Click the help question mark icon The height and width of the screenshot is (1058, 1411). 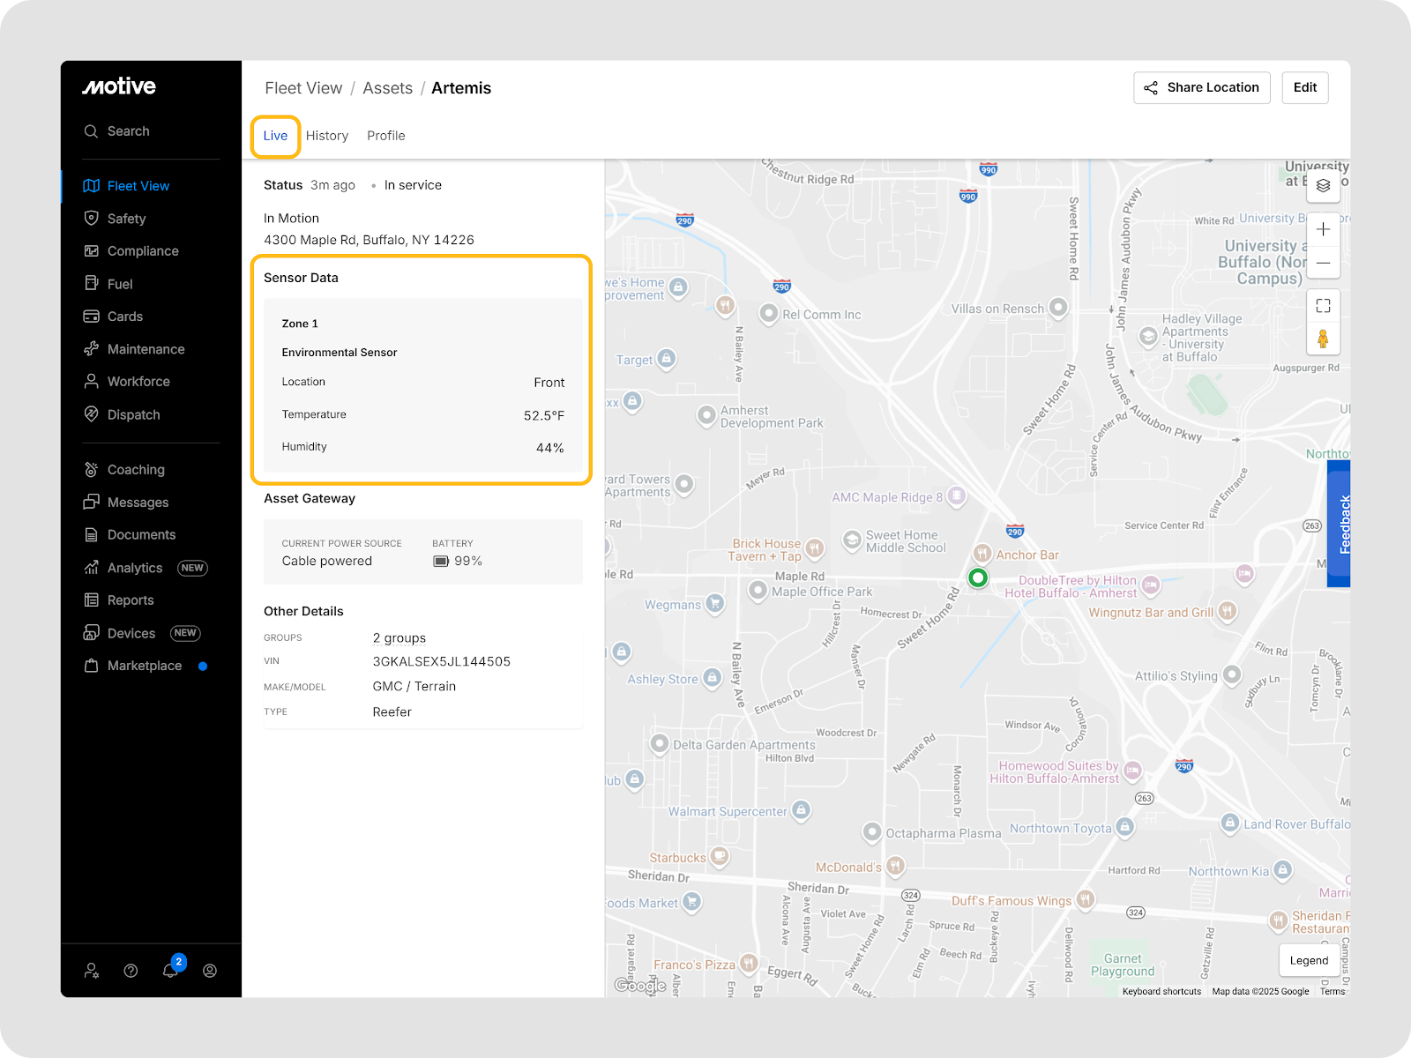point(131,970)
